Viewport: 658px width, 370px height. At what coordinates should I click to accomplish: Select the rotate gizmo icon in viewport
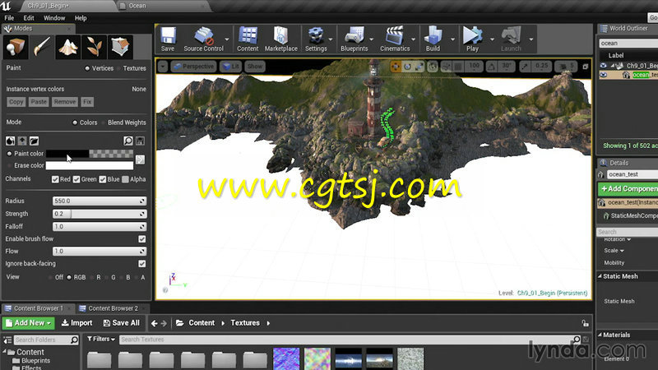(407, 67)
